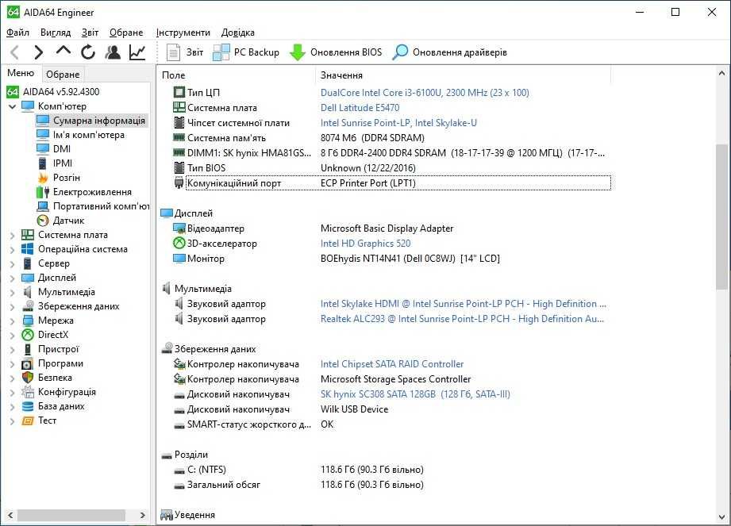Click the Windows logo icon for Операційна система
Viewport: 731px width, 526px height.
28,249
